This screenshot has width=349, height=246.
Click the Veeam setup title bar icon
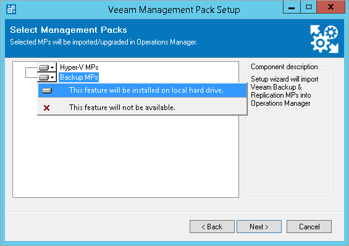click(11, 9)
